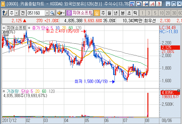
Task: Click the large red volume bar in August
Action: pos(148,105)
